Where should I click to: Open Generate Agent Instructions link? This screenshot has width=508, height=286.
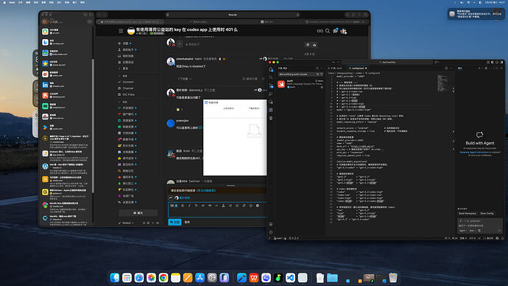474,152
